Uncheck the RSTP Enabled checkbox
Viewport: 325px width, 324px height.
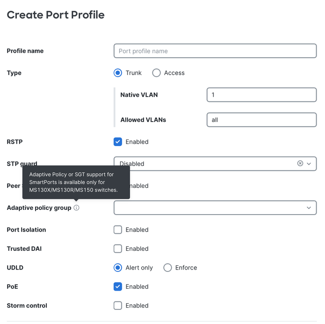(118, 142)
